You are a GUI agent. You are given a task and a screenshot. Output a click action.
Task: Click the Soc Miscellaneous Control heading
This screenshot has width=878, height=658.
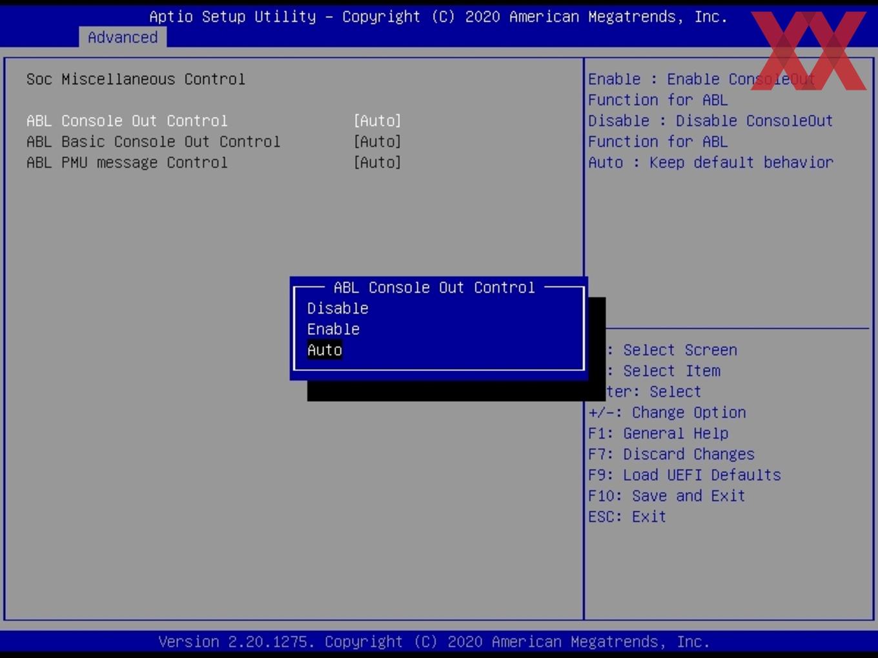136,79
